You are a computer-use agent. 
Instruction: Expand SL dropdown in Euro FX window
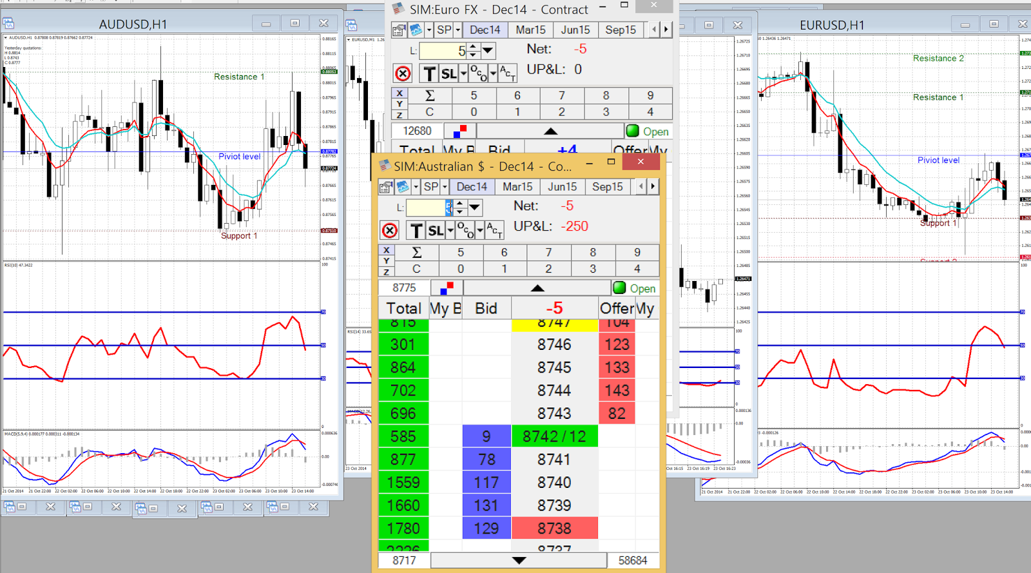coord(463,73)
